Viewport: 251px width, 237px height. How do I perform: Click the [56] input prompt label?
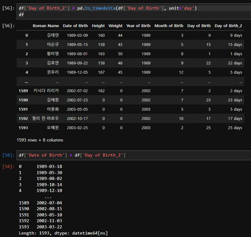click(x=8, y=8)
